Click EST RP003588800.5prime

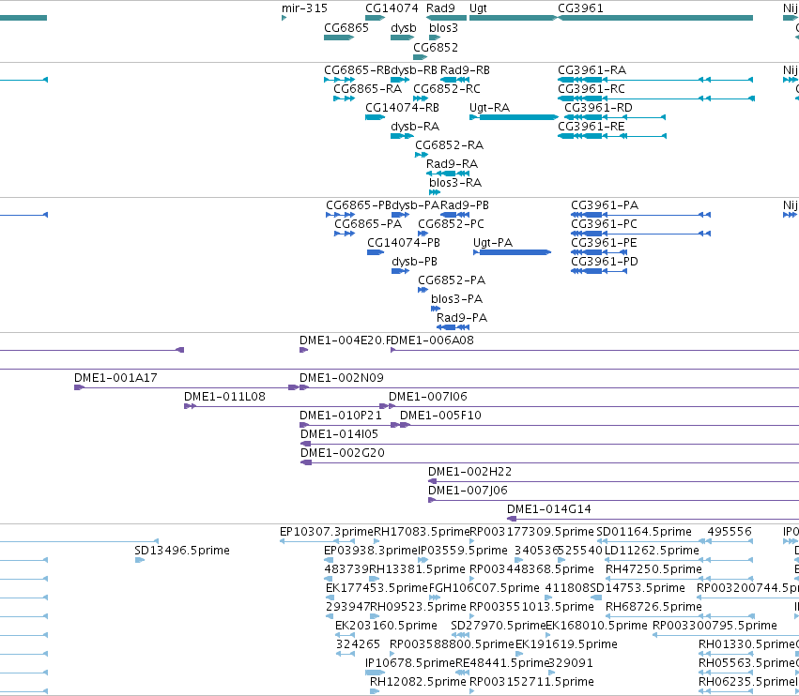coord(392,654)
